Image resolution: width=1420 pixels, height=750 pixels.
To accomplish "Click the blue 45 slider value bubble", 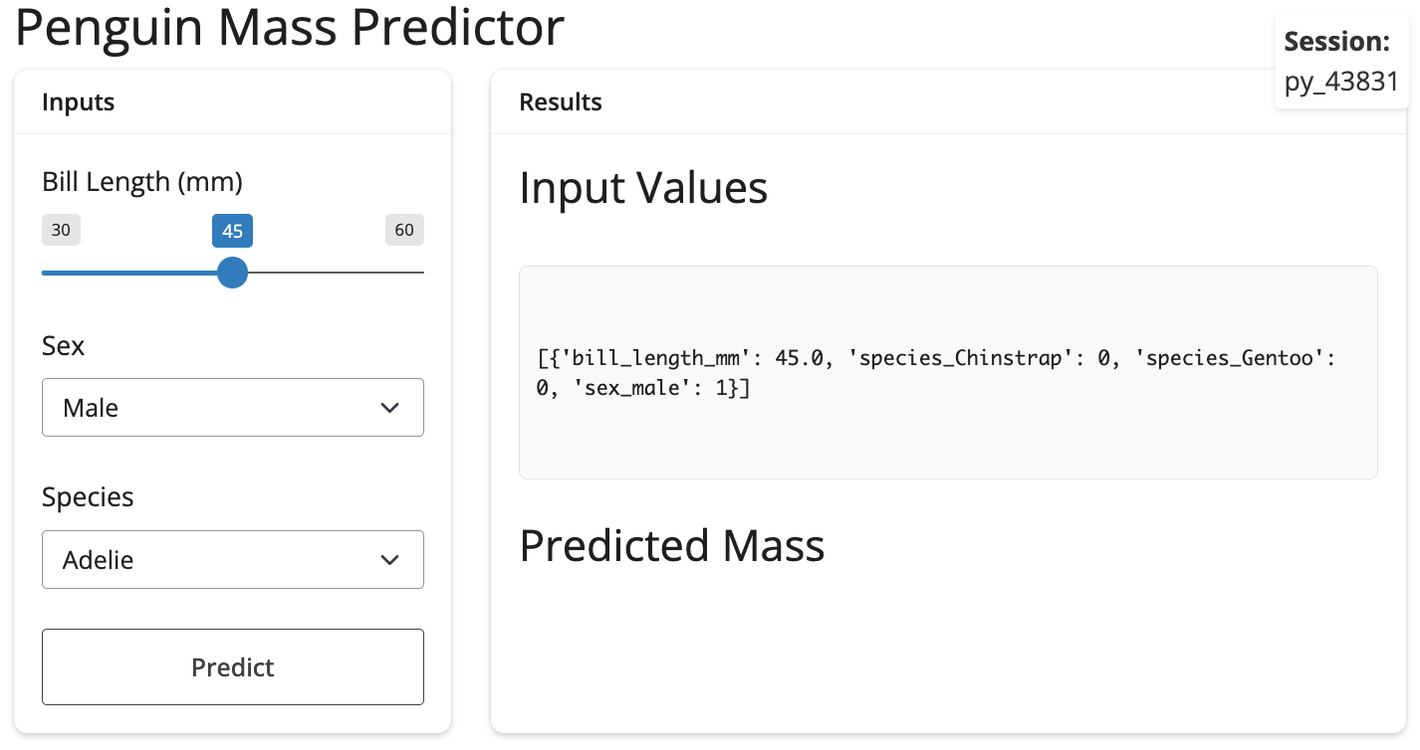I will pyautogui.click(x=232, y=231).
